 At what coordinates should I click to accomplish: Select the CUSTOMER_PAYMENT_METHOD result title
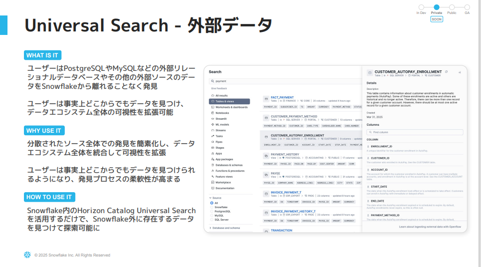click(294, 116)
